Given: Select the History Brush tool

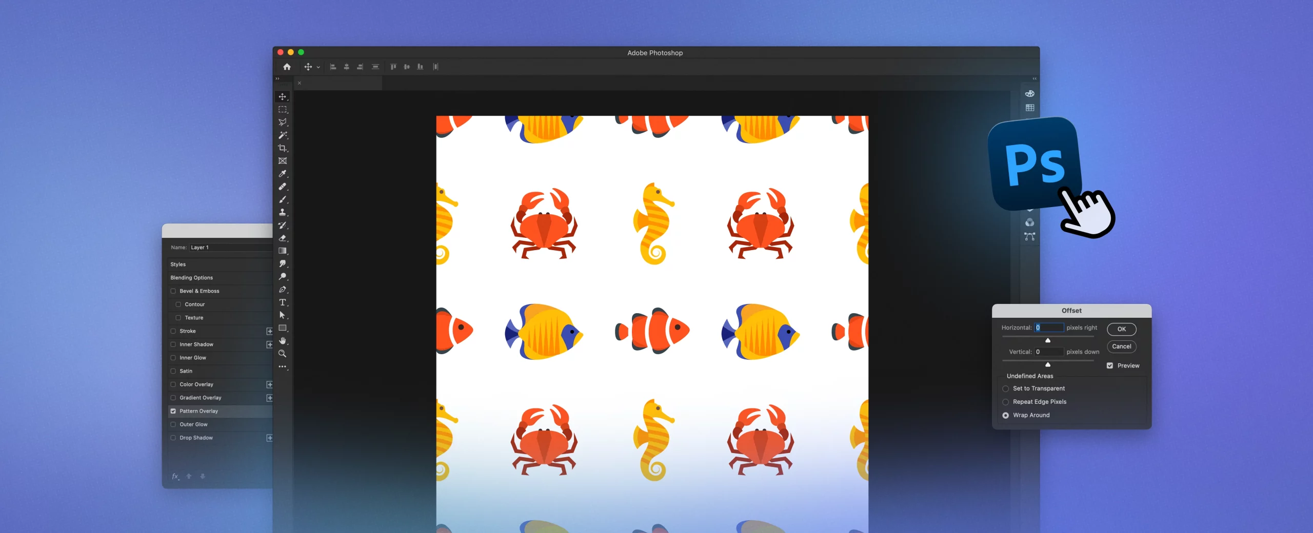Looking at the screenshot, I should [x=282, y=225].
